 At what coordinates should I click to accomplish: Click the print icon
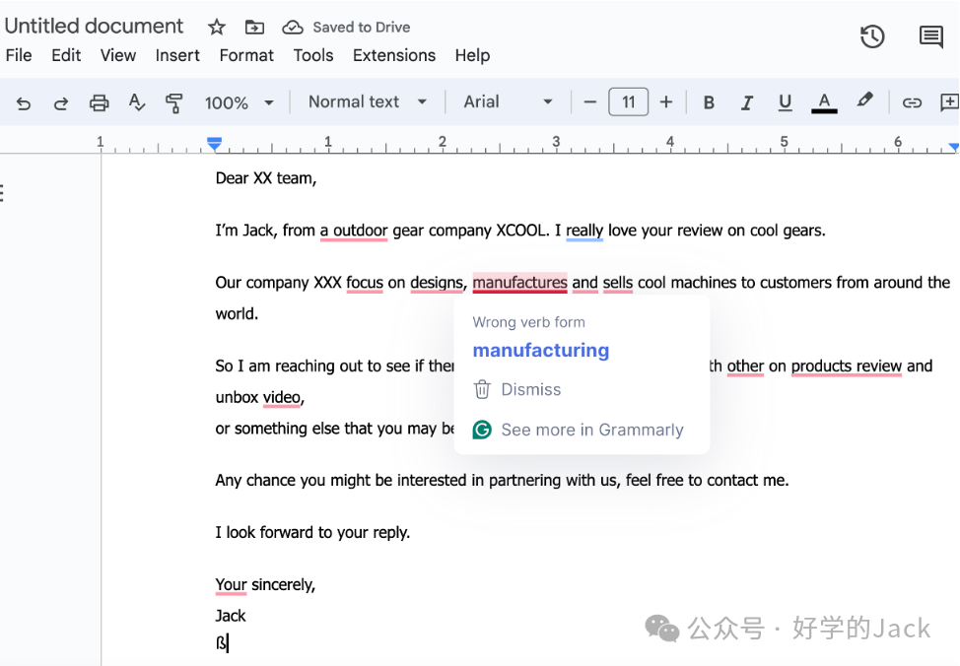tap(99, 102)
